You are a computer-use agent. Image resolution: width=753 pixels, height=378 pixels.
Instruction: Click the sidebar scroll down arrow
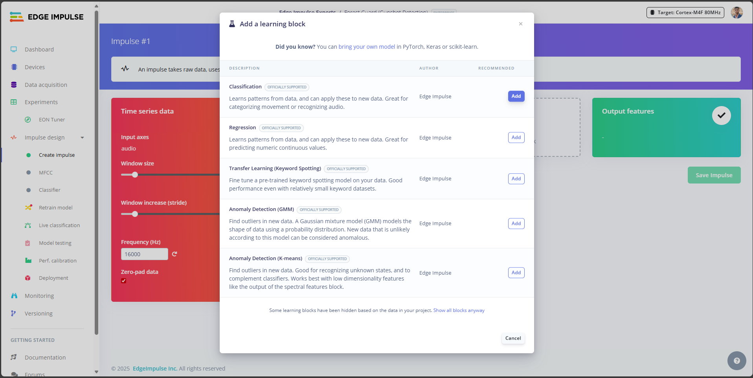click(96, 372)
